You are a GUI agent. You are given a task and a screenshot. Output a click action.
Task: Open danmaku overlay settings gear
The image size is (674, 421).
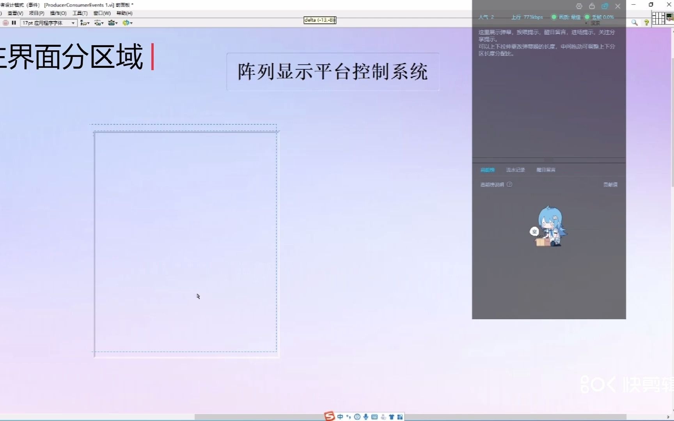pos(579,6)
